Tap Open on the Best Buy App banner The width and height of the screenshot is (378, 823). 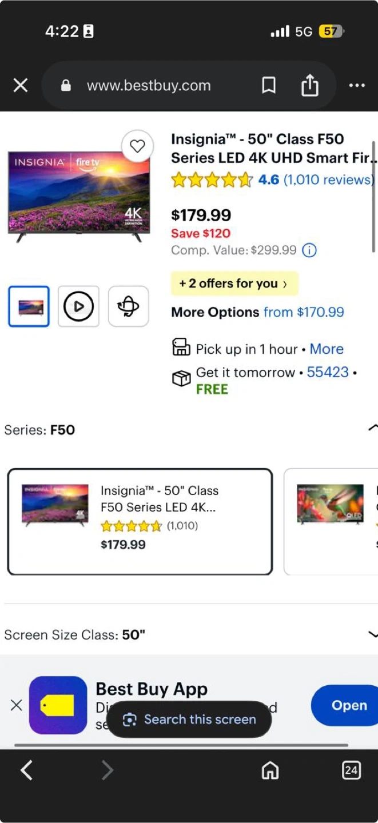[349, 705]
